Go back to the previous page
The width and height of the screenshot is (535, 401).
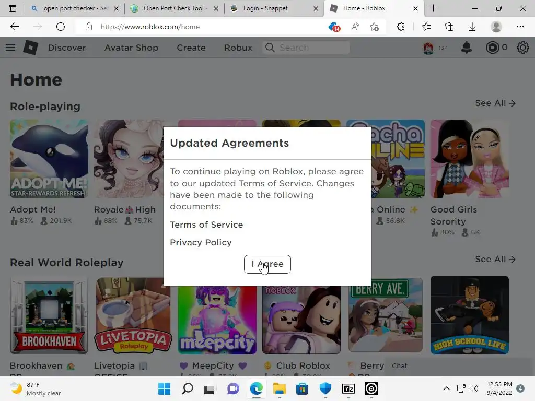[x=14, y=27]
